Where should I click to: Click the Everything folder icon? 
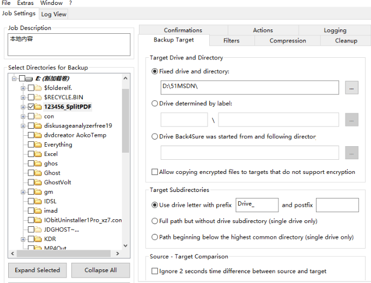click(38, 144)
